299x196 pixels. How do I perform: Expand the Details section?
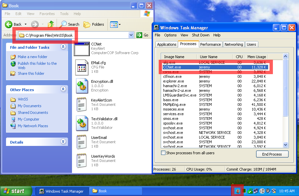point(63,141)
